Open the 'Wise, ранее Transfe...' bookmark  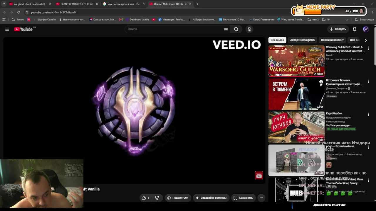(x=291, y=20)
